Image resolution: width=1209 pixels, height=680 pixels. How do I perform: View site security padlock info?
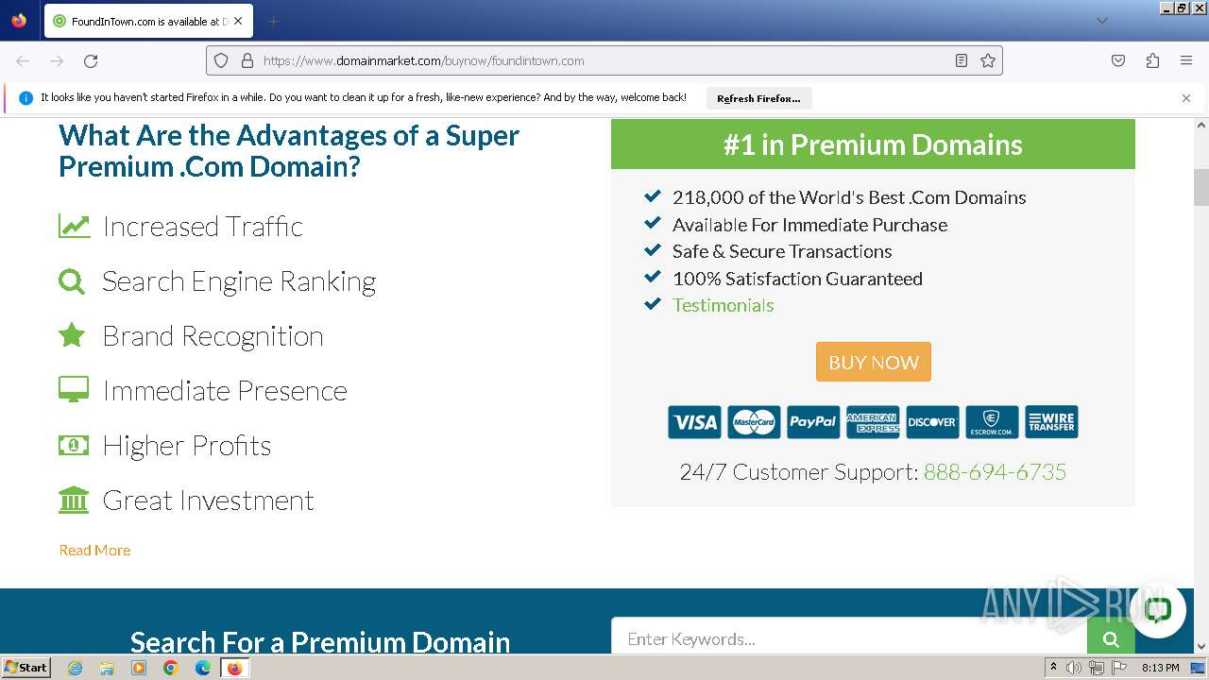tap(247, 60)
